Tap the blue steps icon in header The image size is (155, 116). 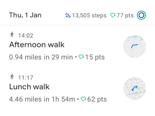pyautogui.click(x=68, y=15)
